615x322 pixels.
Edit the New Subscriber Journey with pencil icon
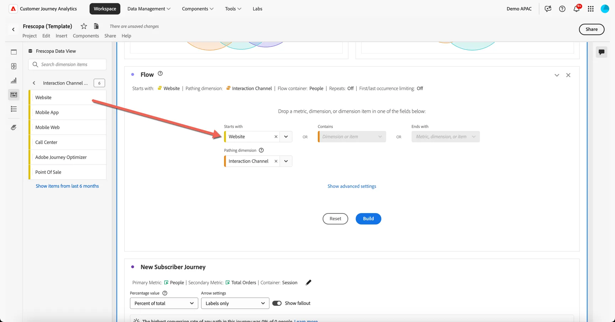(x=309, y=283)
